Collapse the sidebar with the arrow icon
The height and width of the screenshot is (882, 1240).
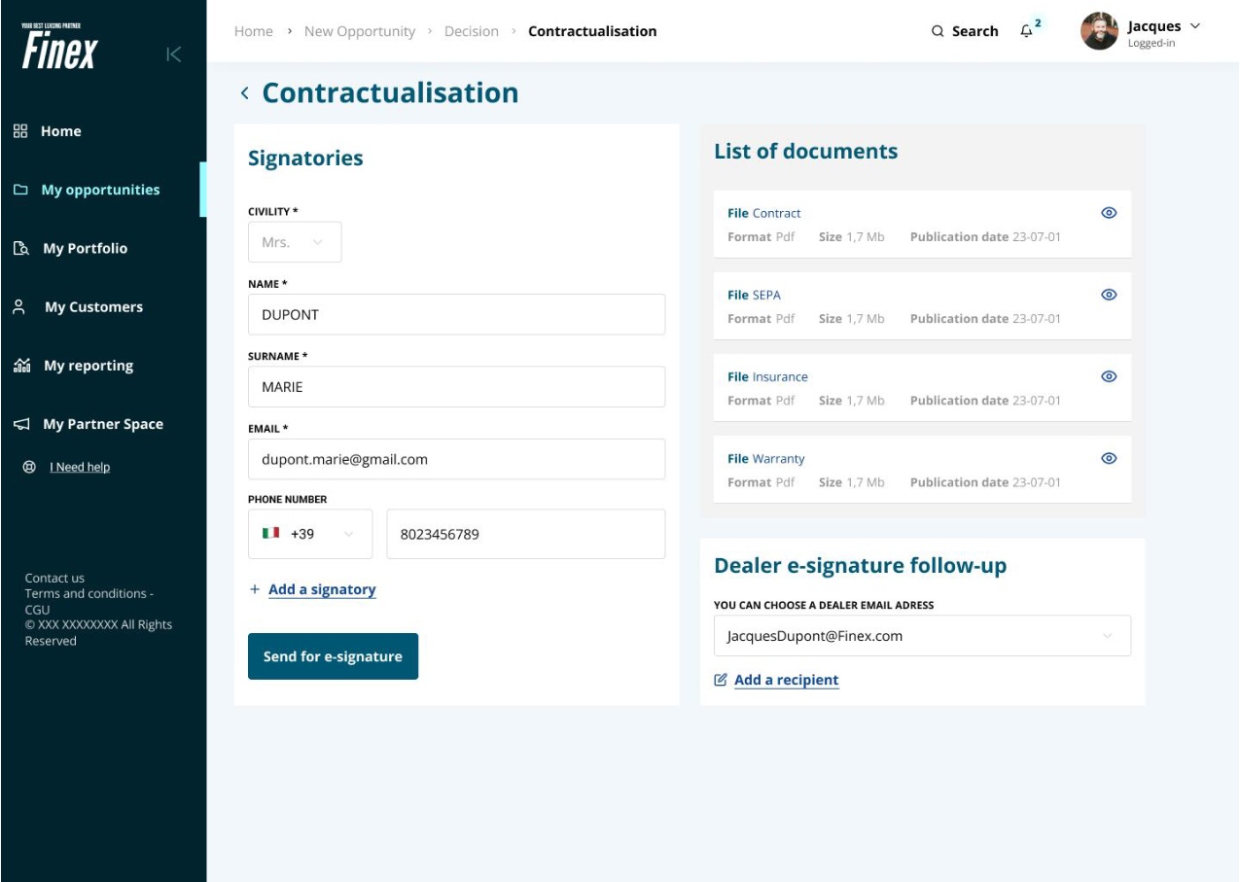[x=173, y=54]
